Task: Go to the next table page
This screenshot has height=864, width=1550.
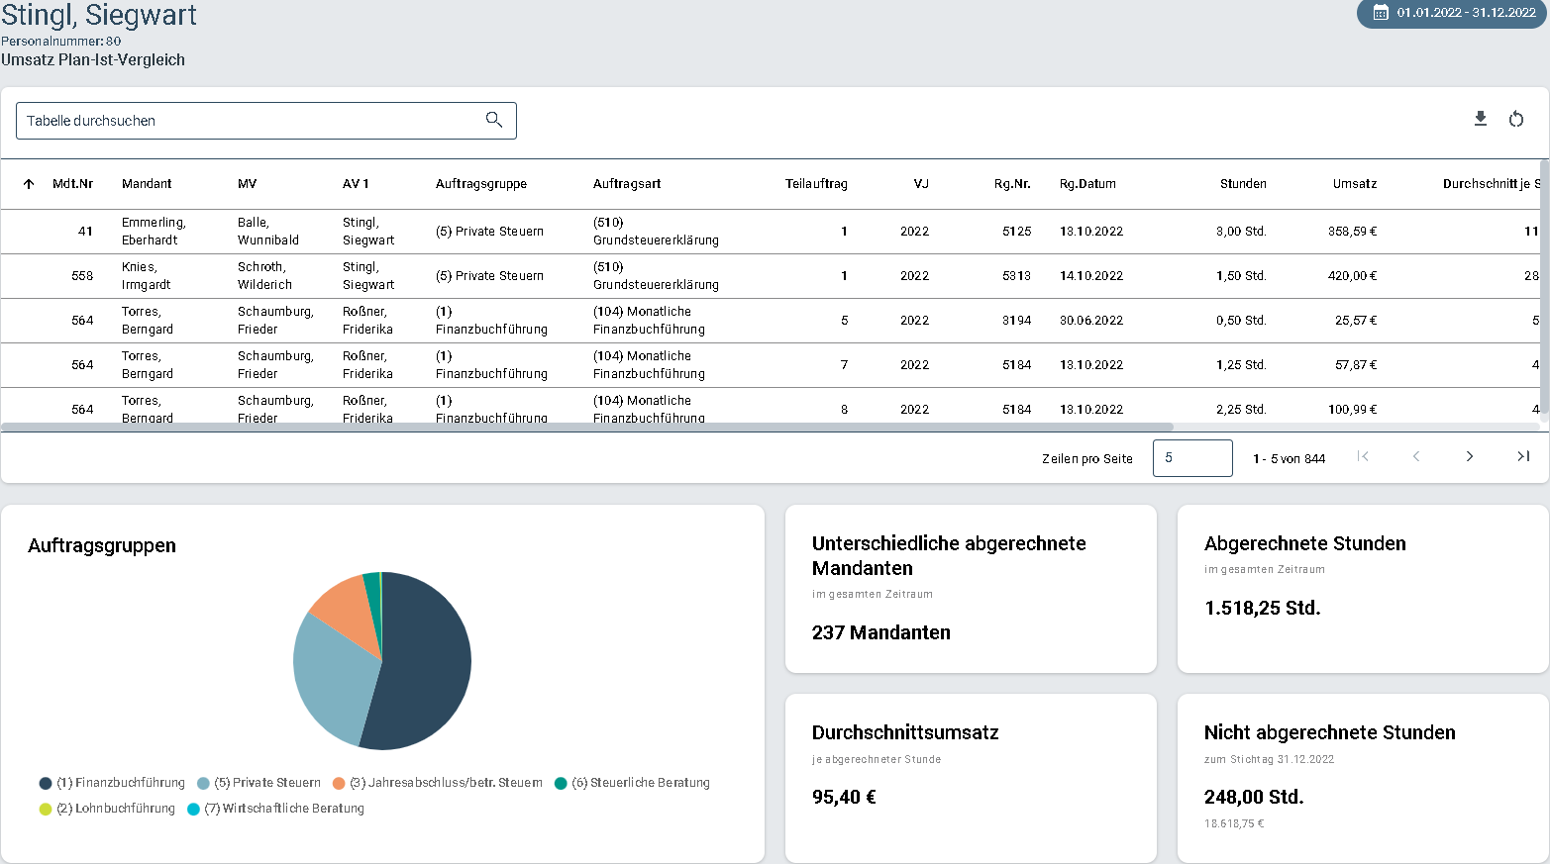Action: (x=1469, y=456)
